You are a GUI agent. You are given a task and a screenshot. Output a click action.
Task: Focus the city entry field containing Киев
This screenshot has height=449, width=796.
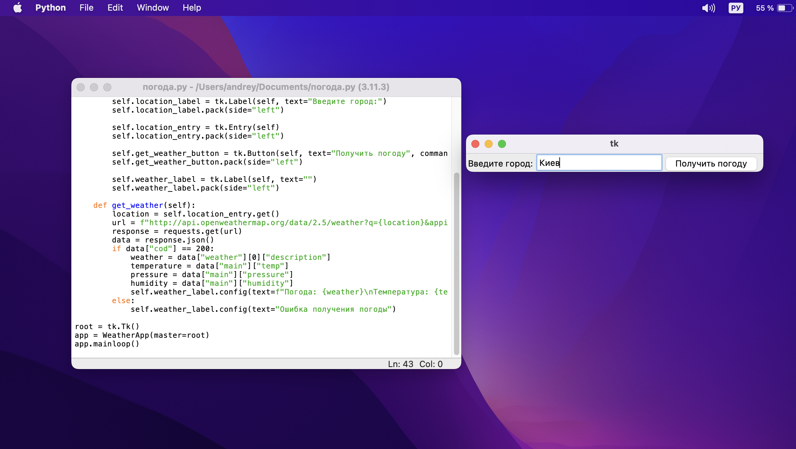(x=599, y=163)
